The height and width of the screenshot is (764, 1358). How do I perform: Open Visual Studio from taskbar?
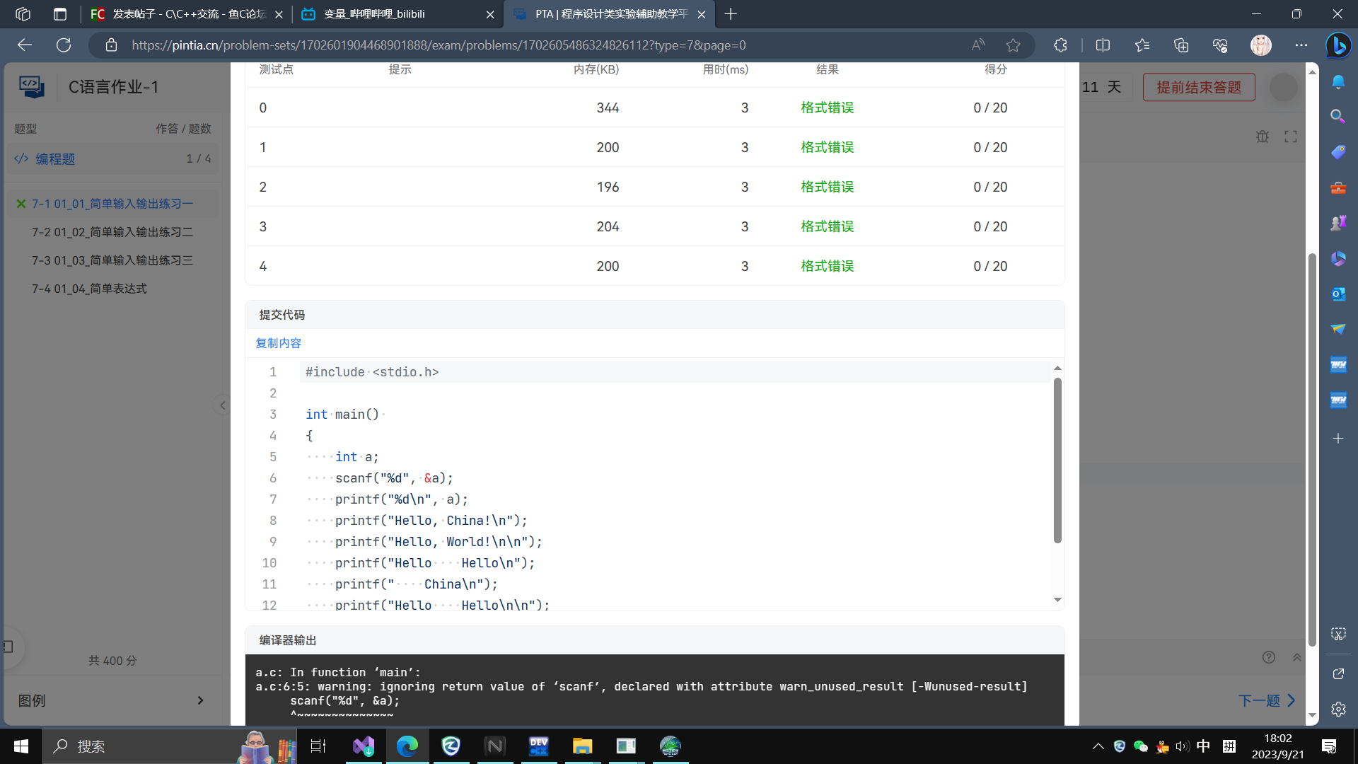[x=364, y=746]
